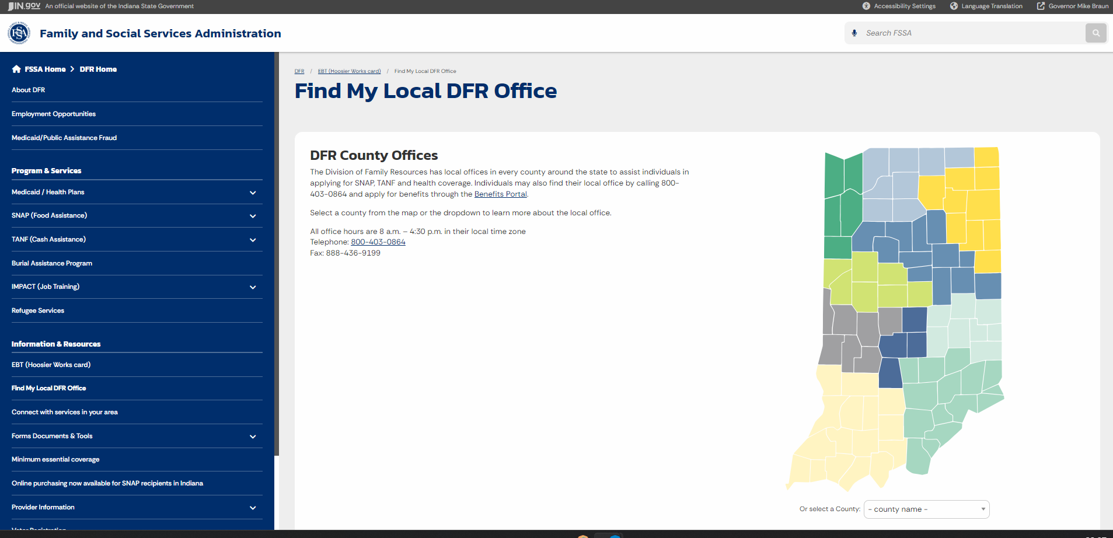
Task: Open Connect with services in your area
Action: 65,412
